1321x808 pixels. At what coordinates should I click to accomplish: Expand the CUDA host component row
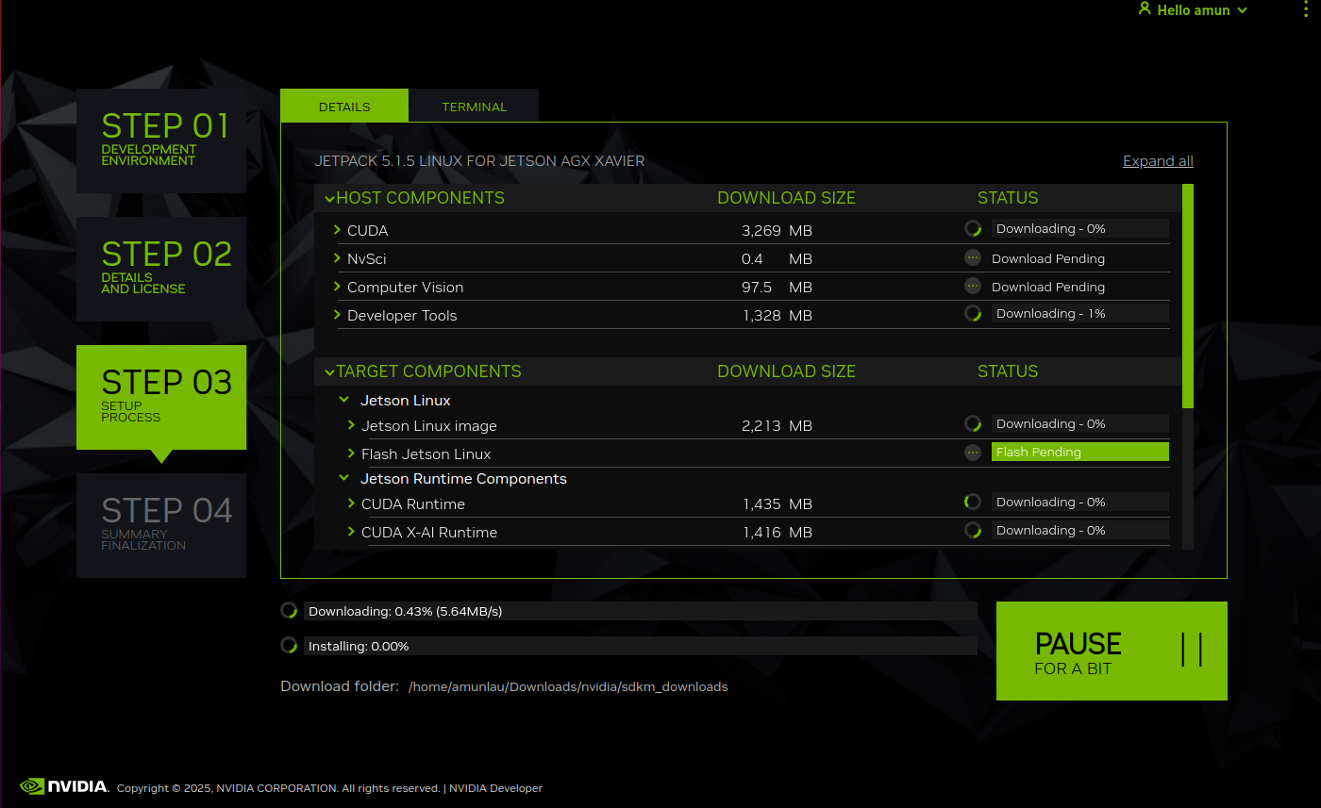click(337, 230)
